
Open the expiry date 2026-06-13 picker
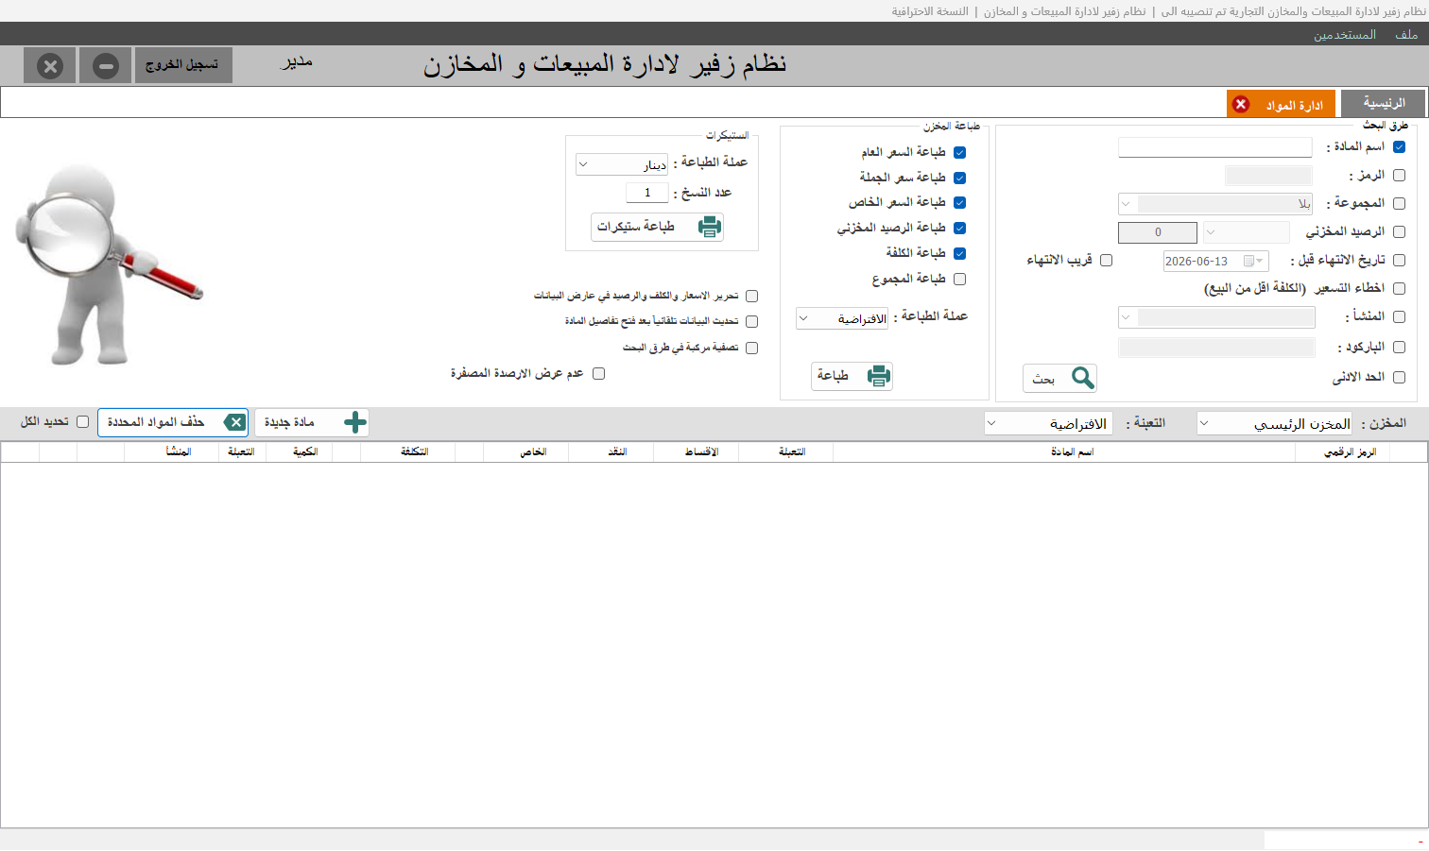(1215, 261)
